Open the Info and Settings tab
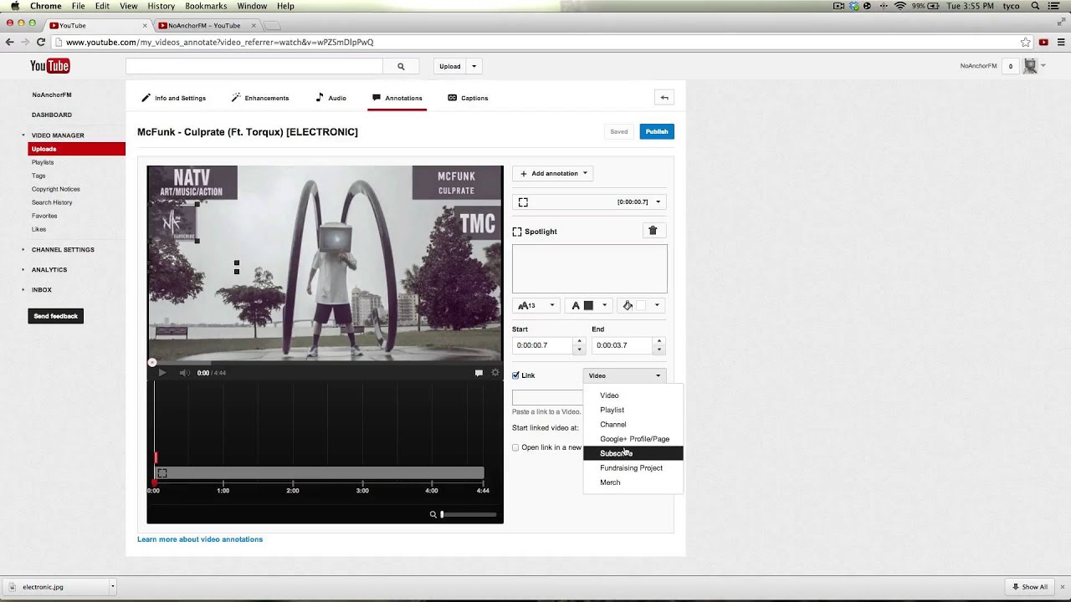Screen dimensions: 1071x602 click(x=173, y=98)
